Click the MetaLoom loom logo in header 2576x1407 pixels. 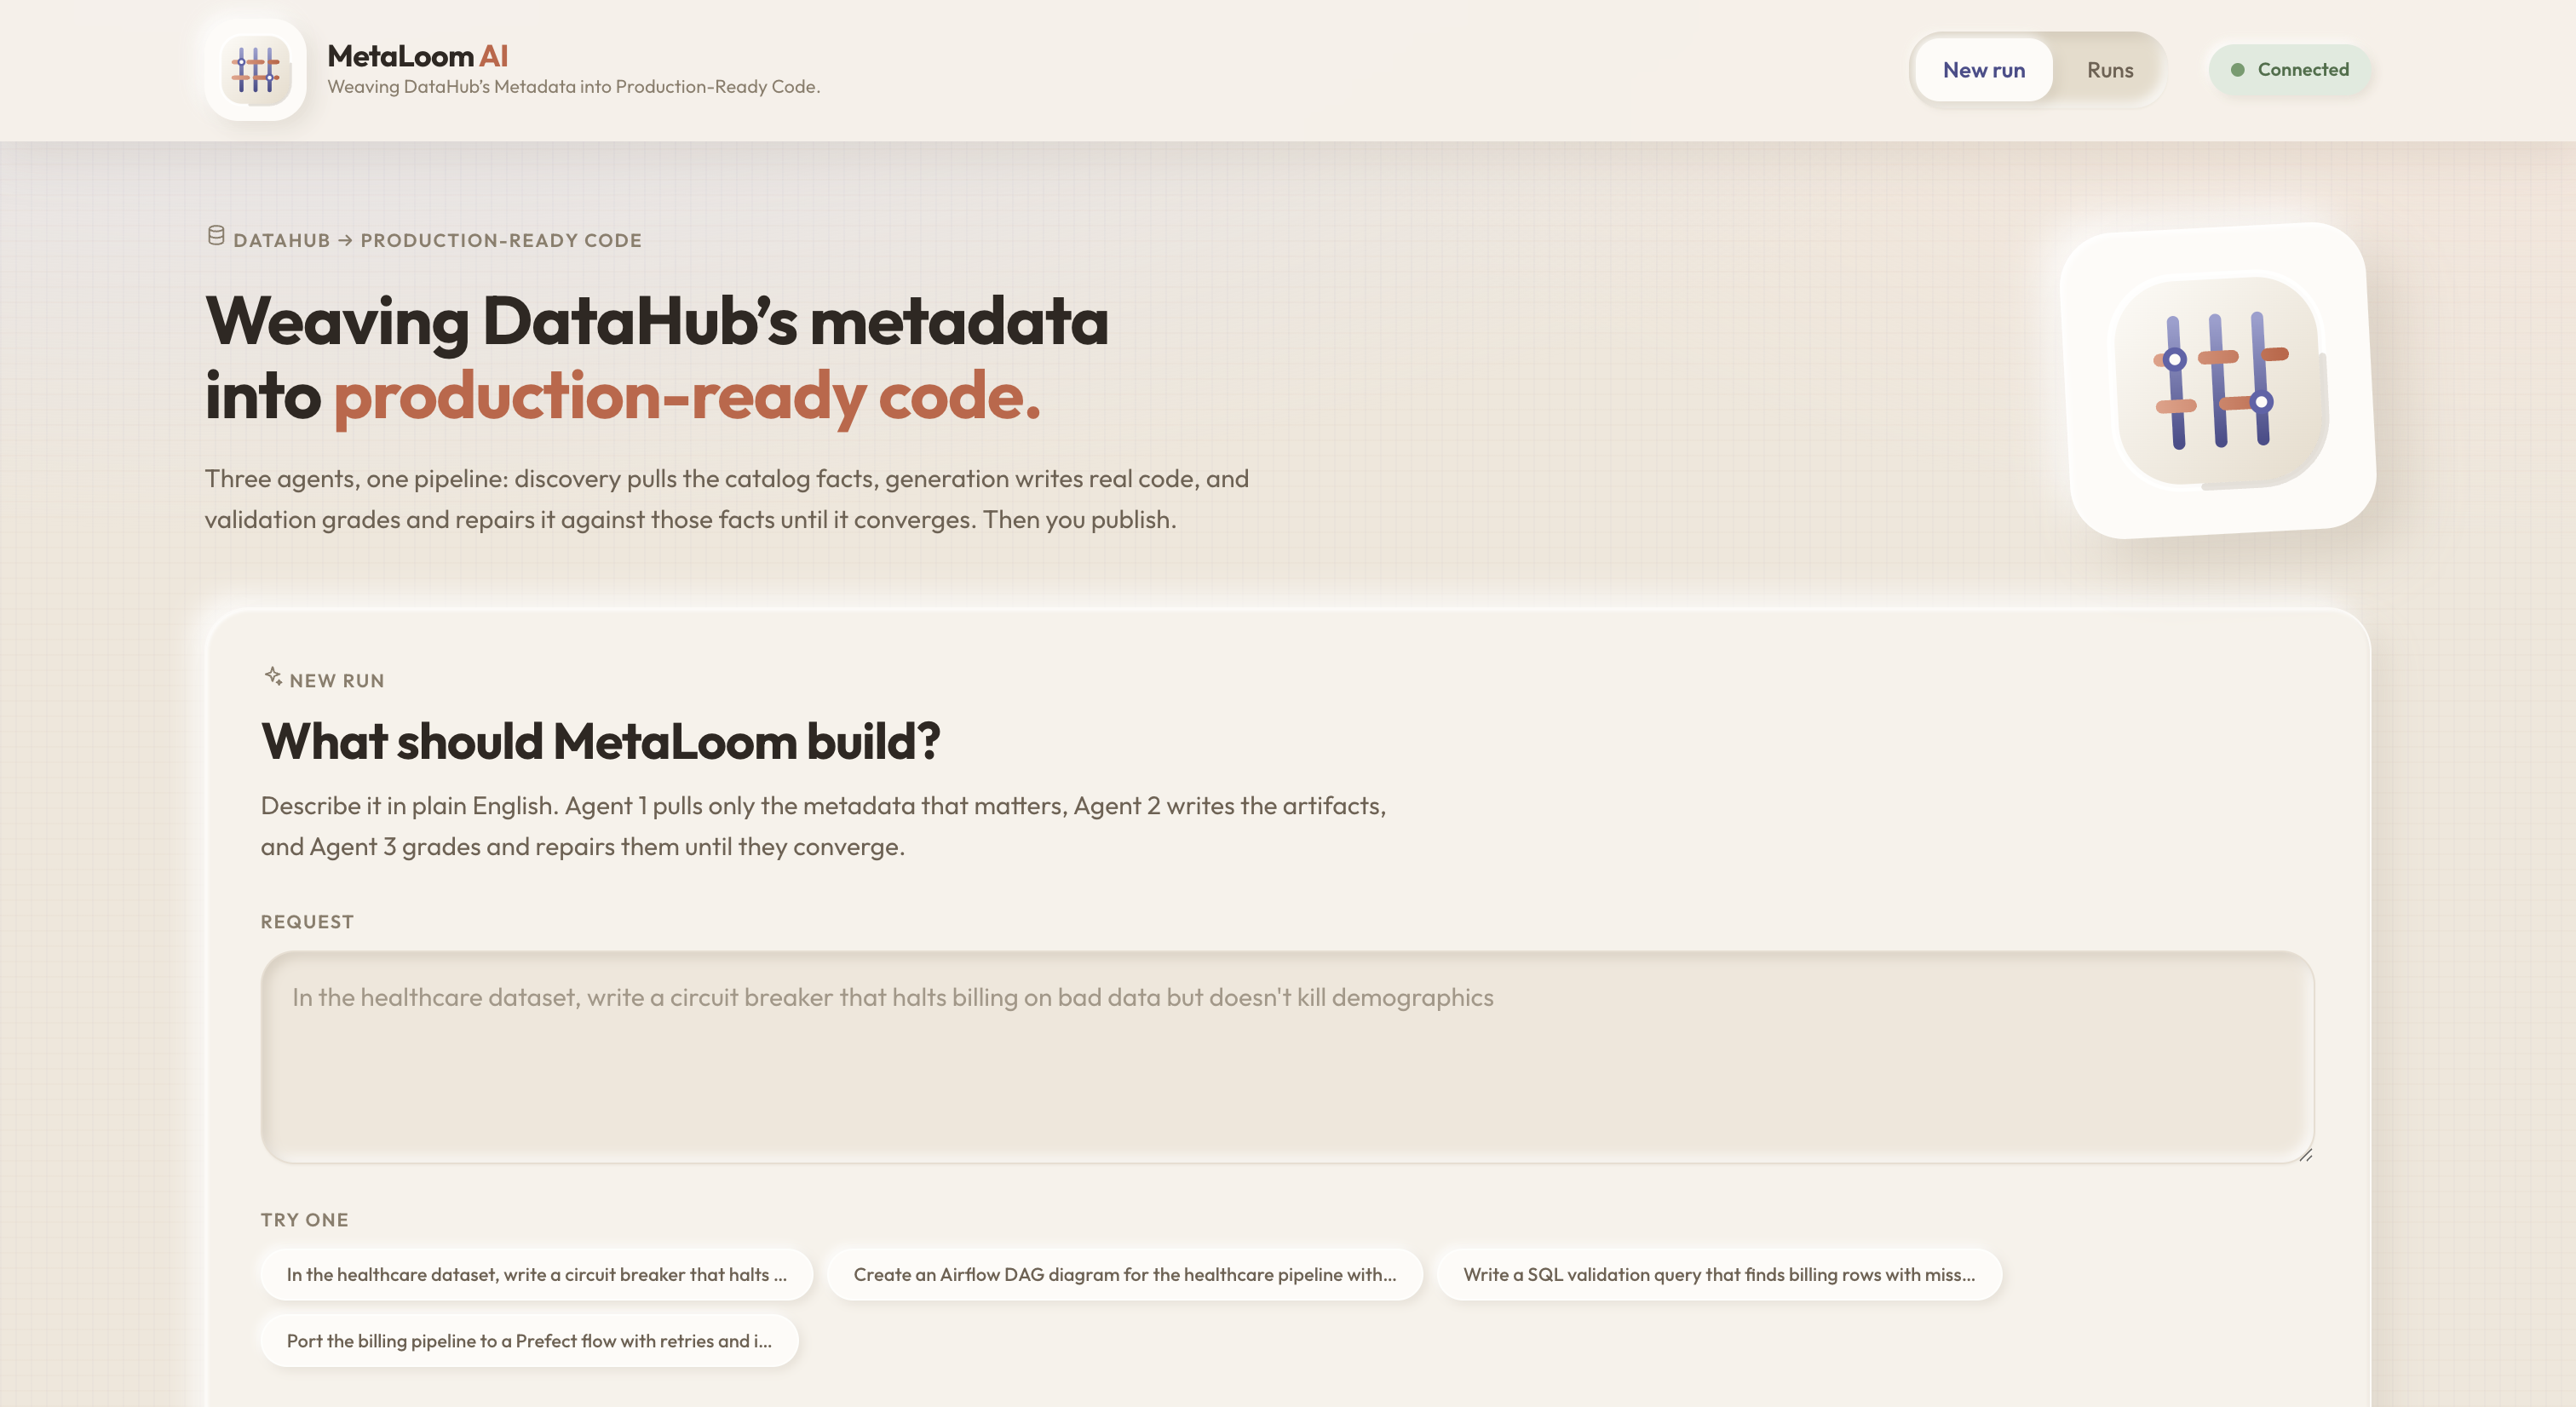256,70
